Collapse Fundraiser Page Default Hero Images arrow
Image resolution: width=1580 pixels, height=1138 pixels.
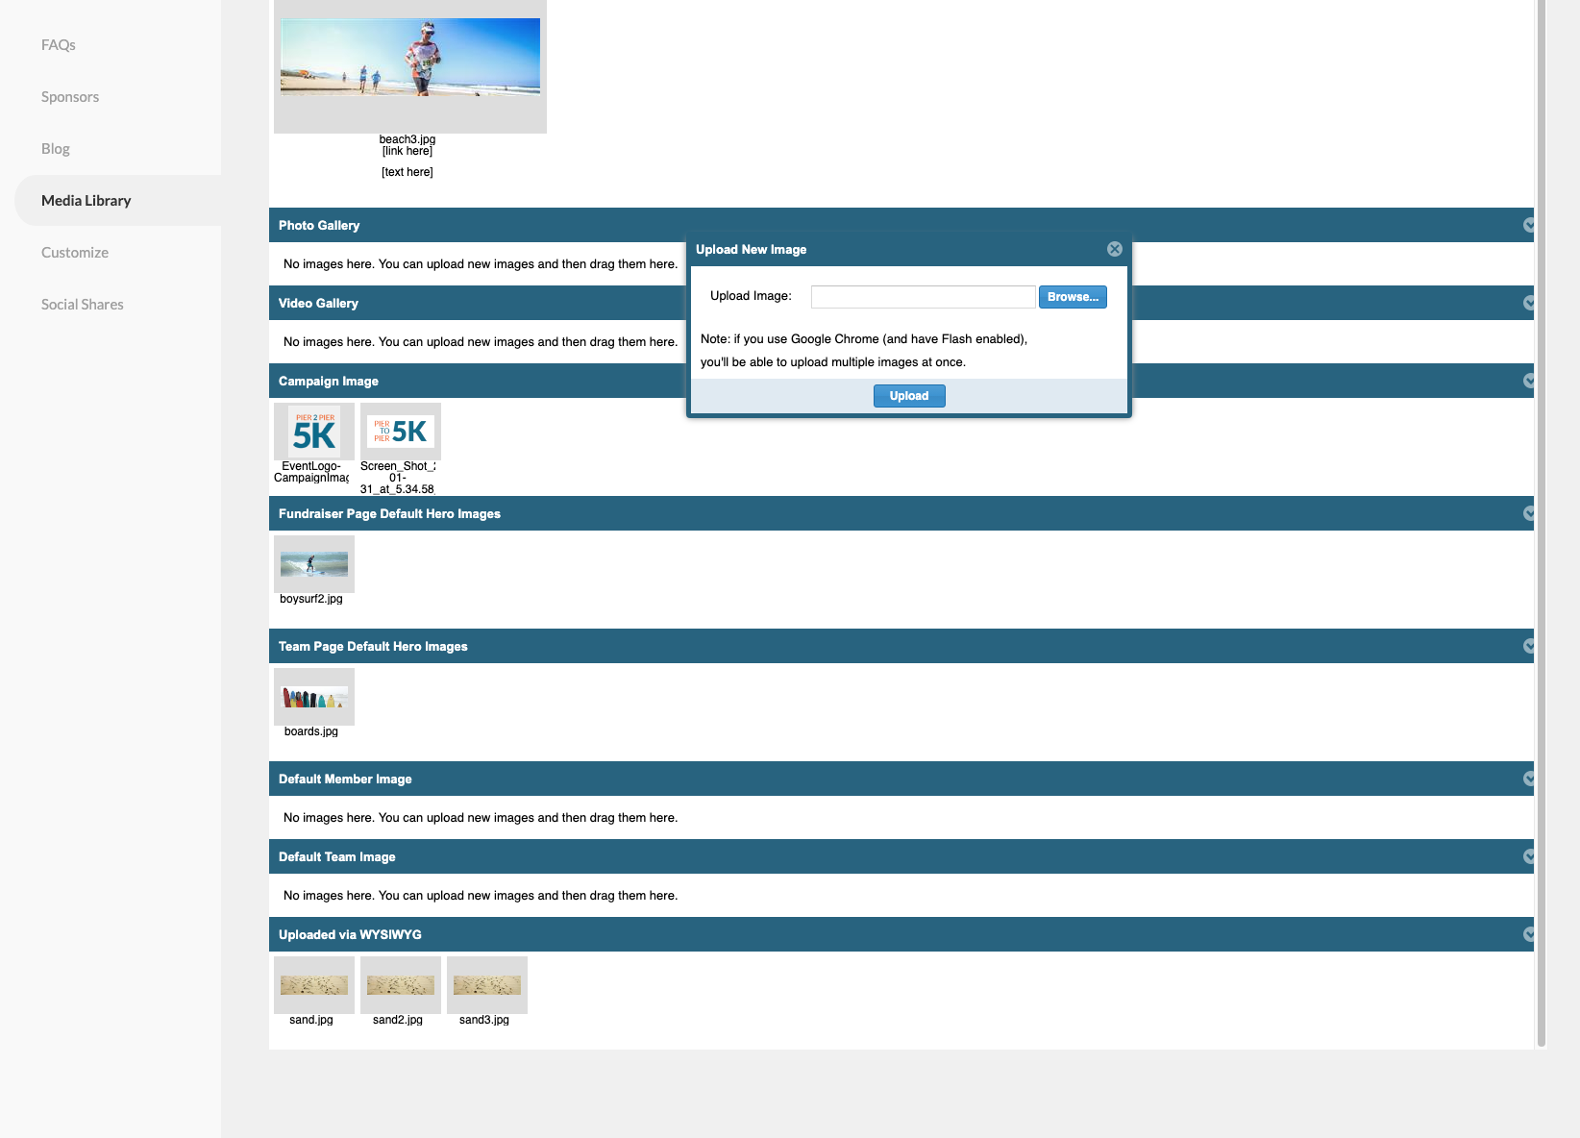(x=1528, y=513)
